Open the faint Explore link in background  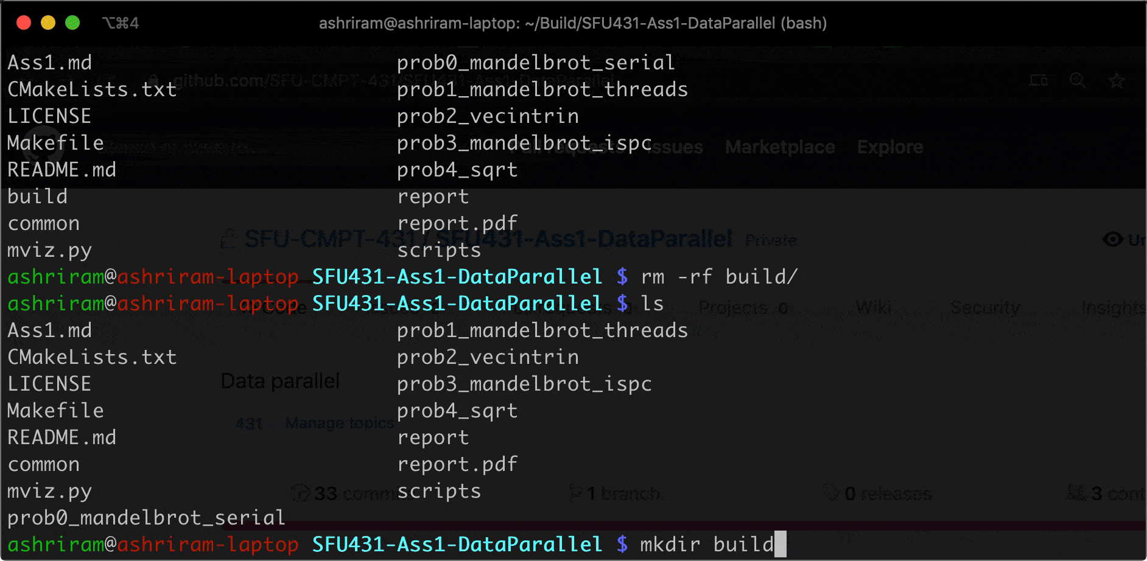point(890,147)
